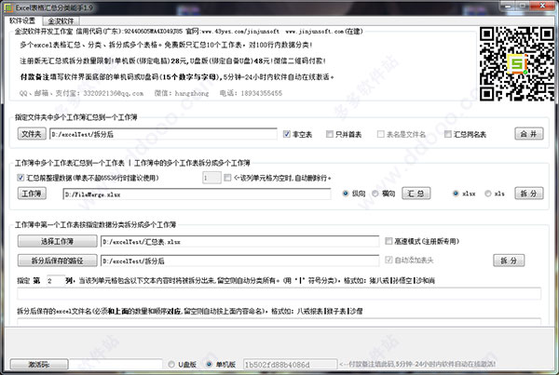Click the 选择工作簿 button
The width and height of the screenshot is (559, 375).
coord(58,241)
